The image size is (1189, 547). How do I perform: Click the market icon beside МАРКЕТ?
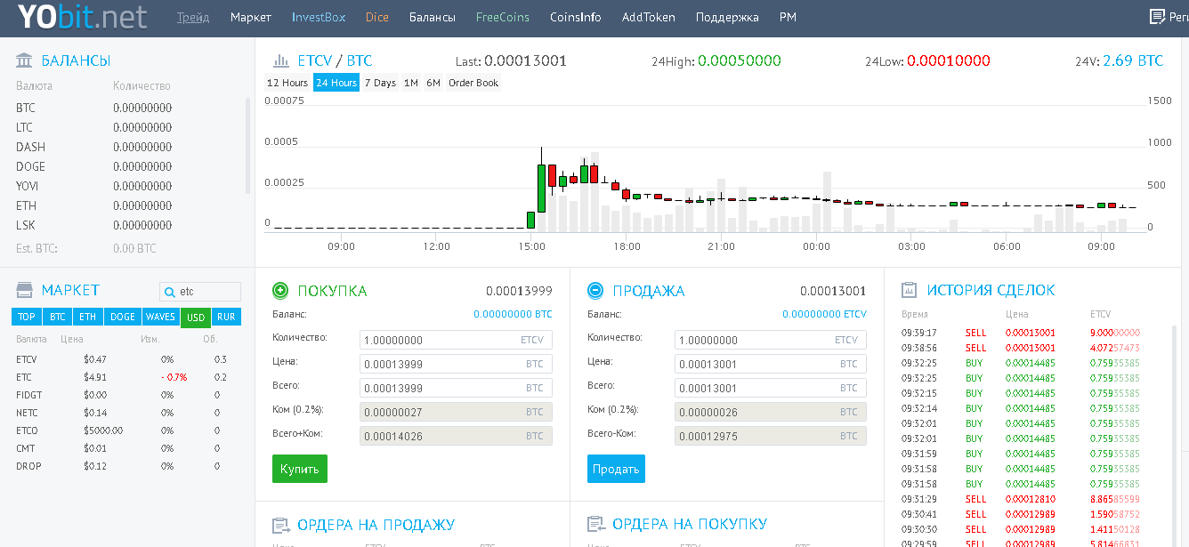(25, 290)
